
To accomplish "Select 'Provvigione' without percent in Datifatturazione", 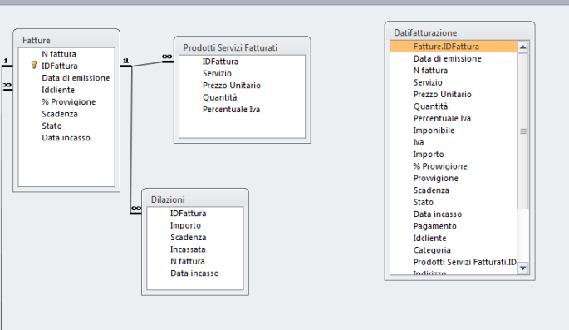I will [x=435, y=179].
